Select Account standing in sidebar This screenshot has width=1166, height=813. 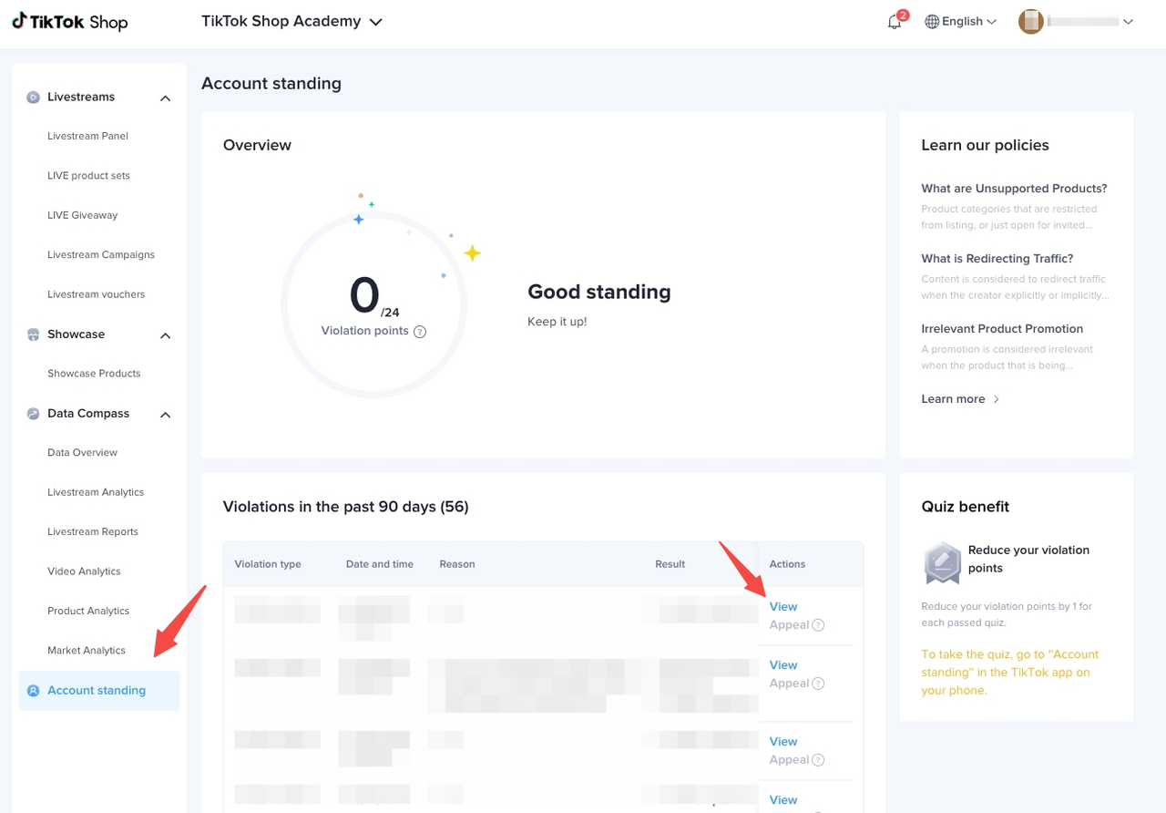point(97,690)
